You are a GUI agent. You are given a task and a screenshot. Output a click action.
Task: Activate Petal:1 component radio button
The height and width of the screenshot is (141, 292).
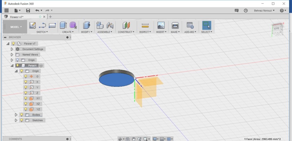click(x=41, y=66)
